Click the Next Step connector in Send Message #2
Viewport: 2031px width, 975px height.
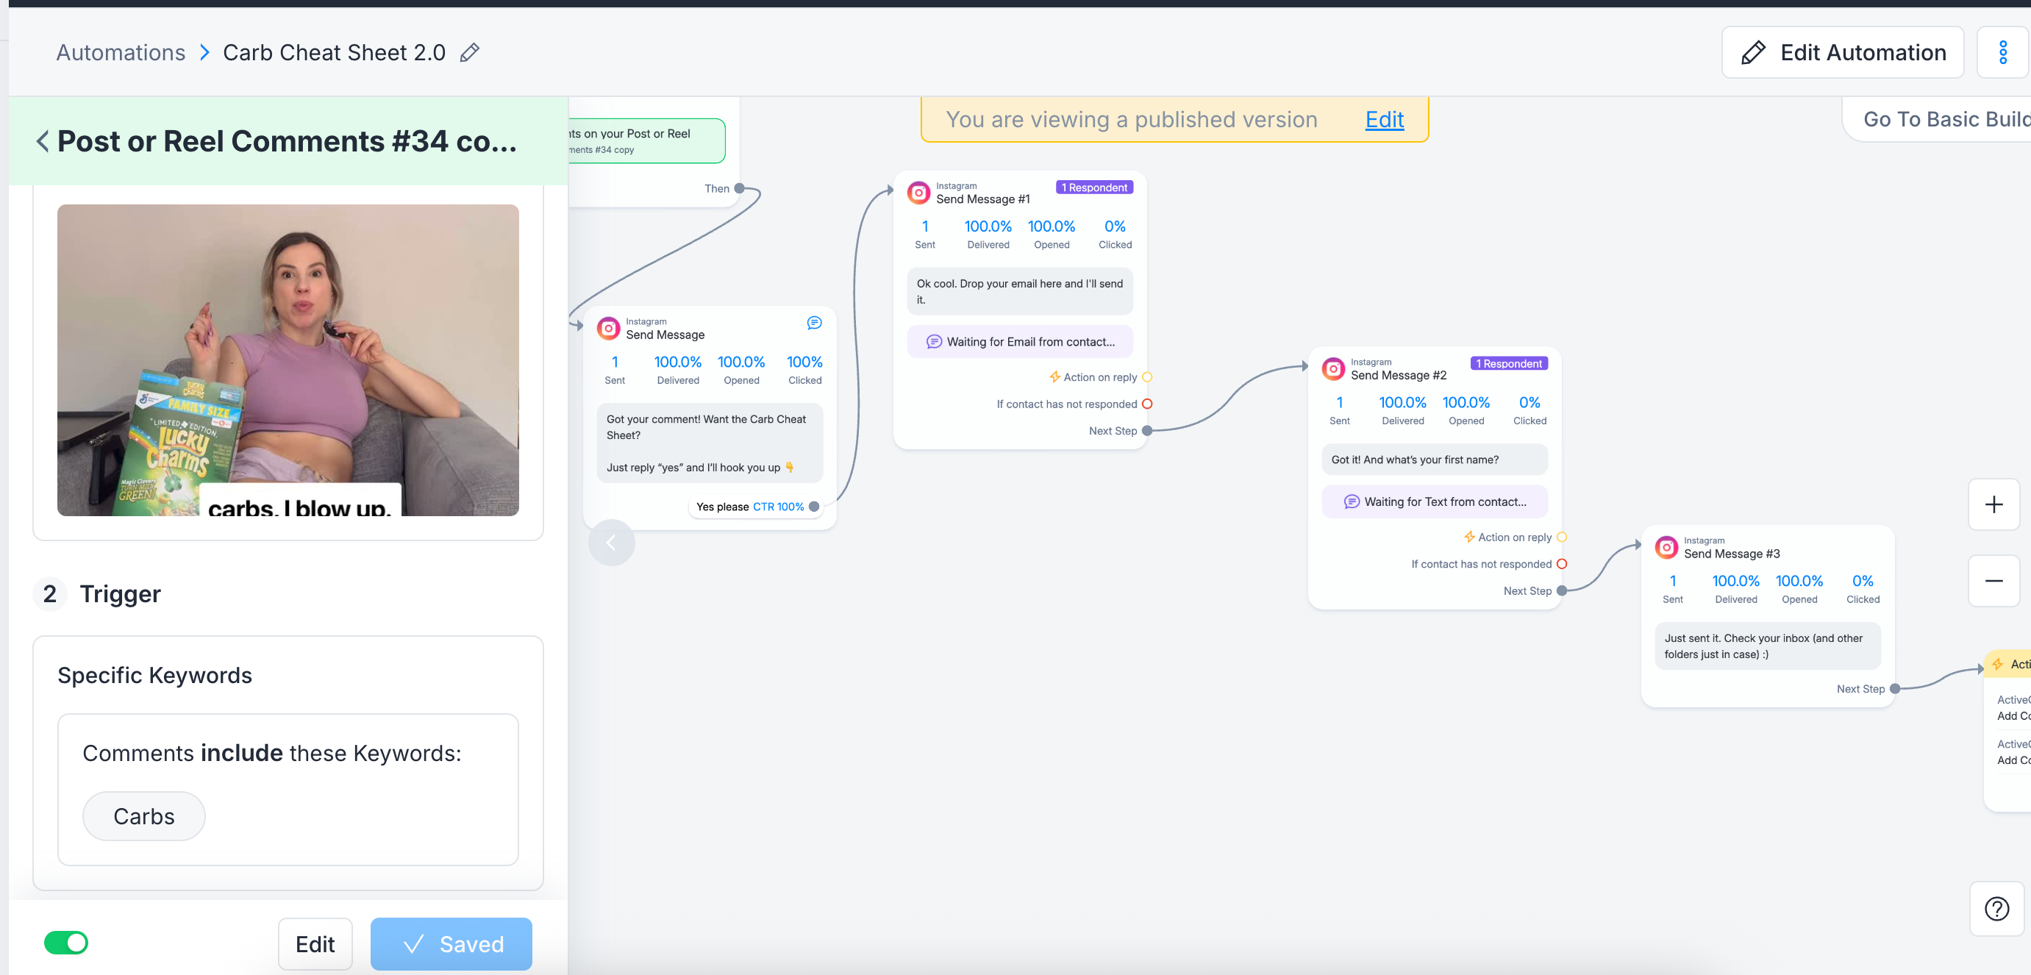pos(1562,591)
